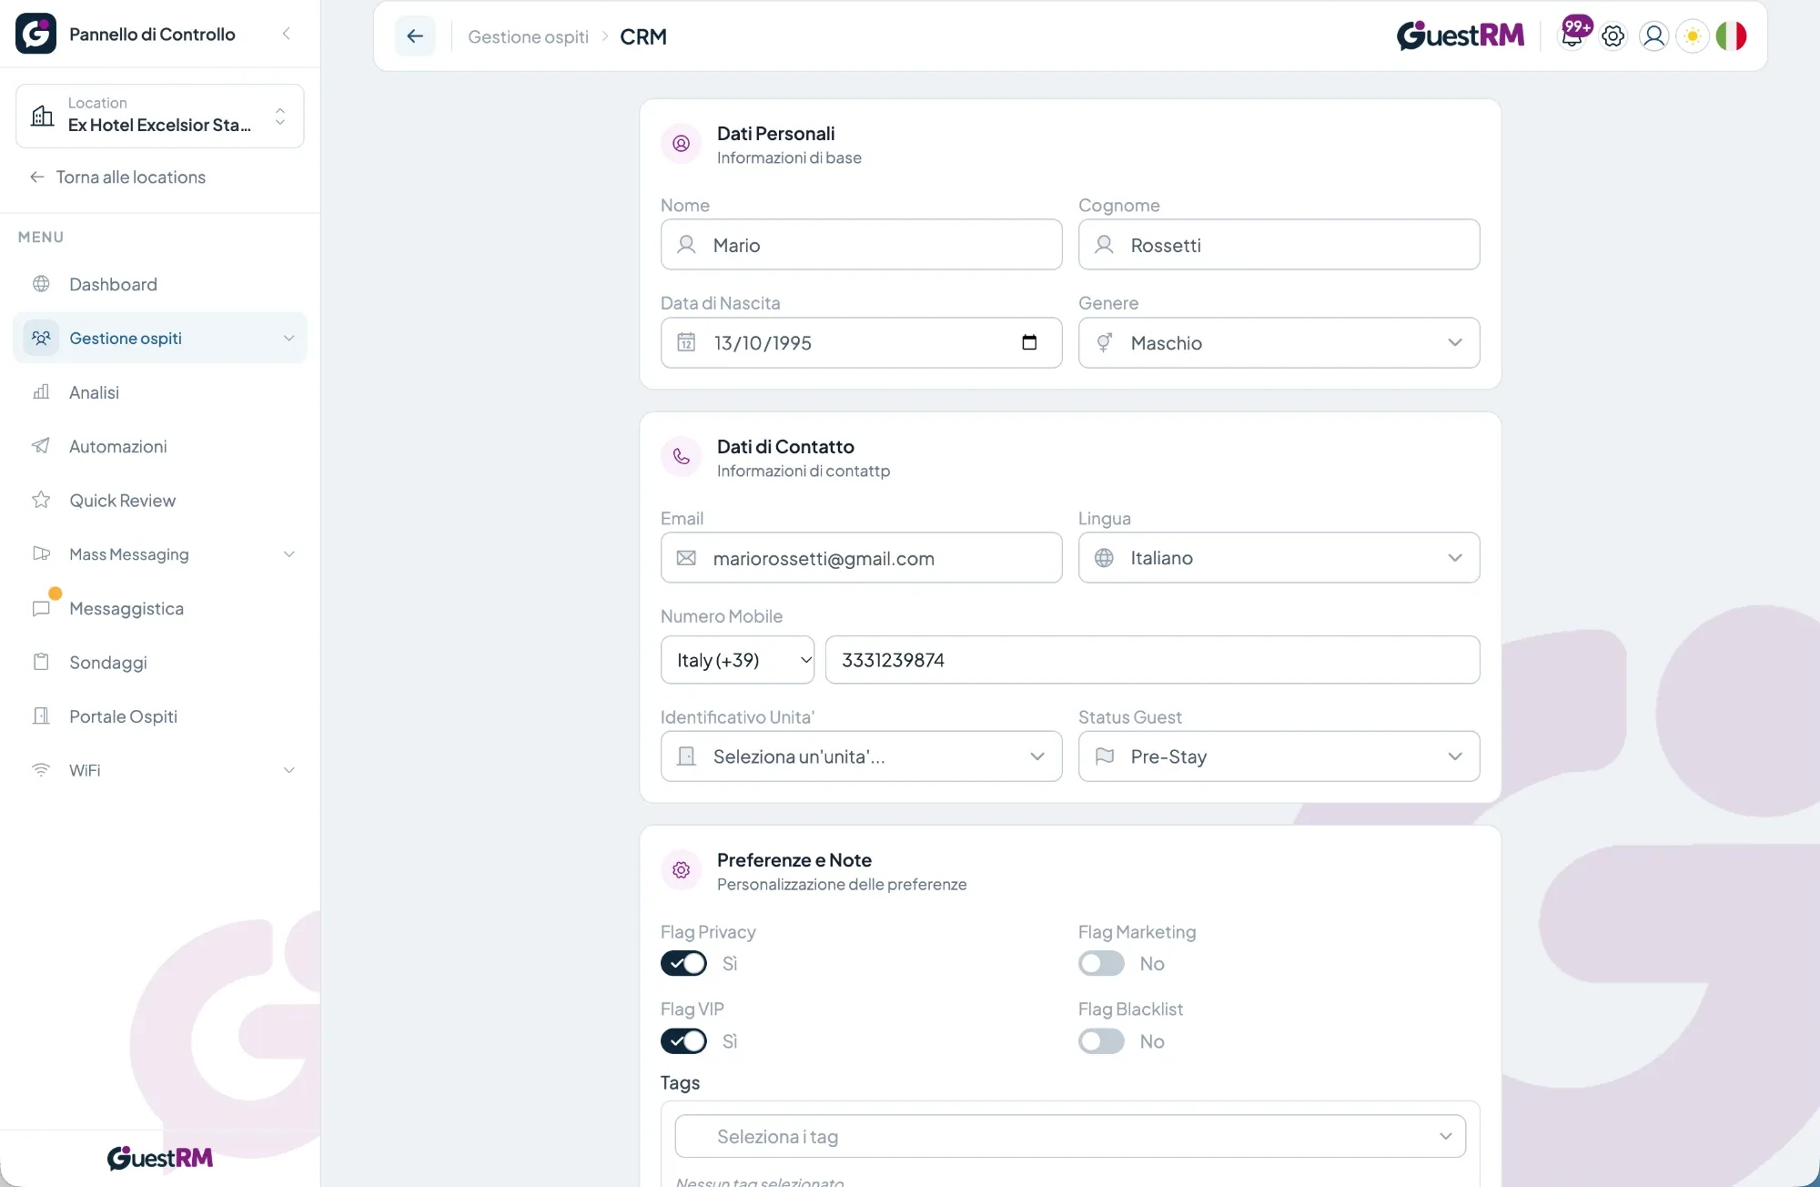Click GuestRM logo at sidebar bottom
1820x1187 pixels.
click(x=160, y=1158)
